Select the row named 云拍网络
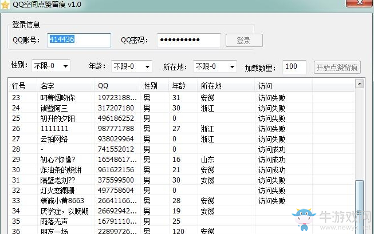 182,138
